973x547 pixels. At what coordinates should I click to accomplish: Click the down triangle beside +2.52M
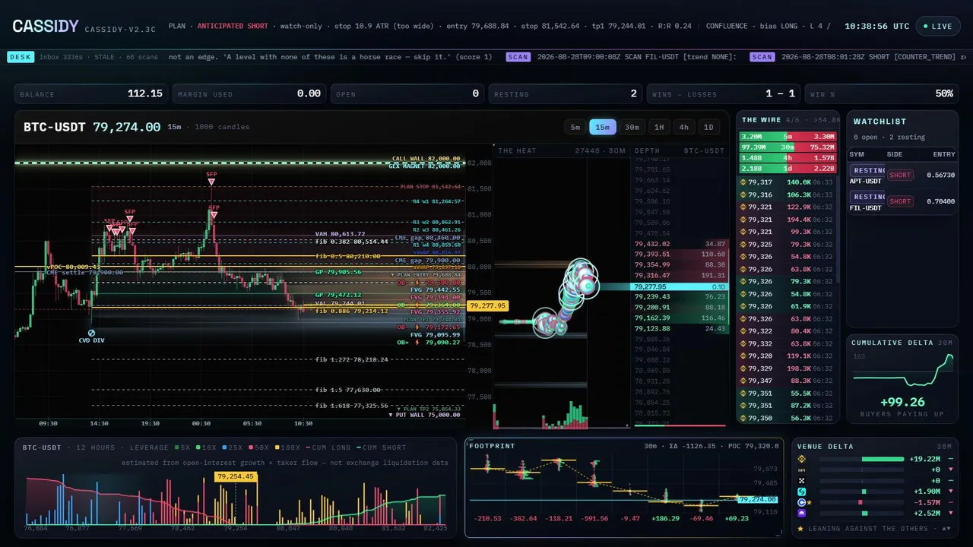click(x=950, y=514)
